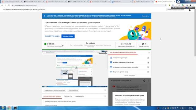Click the star icon in the blue notice banner
The height and width of the screenshot is (110, 196).
[44, 16]
